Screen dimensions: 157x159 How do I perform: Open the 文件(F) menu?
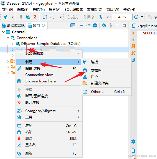tap(8, 10)
